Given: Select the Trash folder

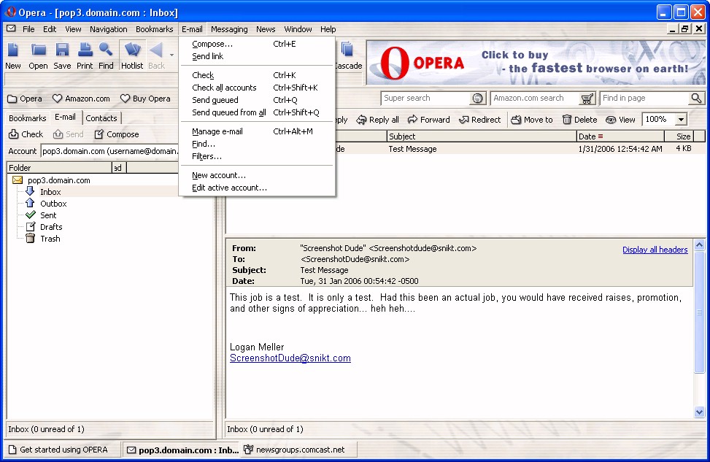Looking at the screenshot, I should click(x=50, y=239).
